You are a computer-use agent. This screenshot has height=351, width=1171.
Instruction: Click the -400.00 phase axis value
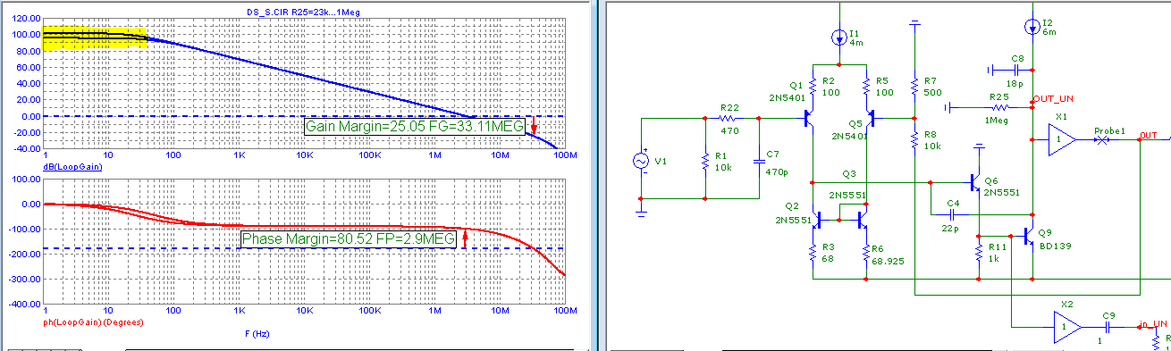click(25, 305)
